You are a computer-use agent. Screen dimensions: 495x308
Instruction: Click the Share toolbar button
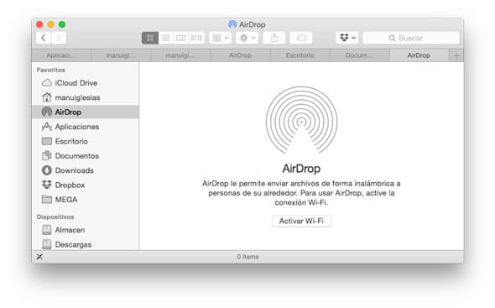point(274,38)
